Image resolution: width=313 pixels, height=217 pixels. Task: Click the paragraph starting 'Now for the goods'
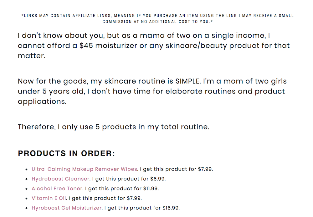[x=152, y=91]
